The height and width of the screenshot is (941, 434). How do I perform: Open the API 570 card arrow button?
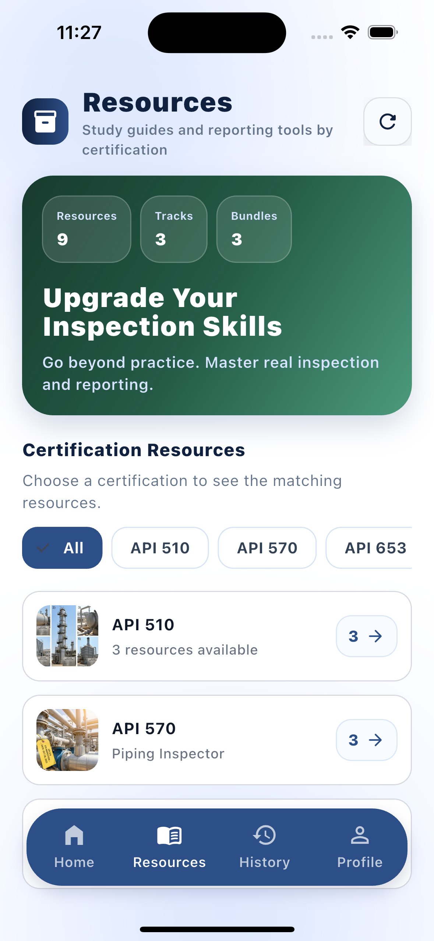(367, 740)
